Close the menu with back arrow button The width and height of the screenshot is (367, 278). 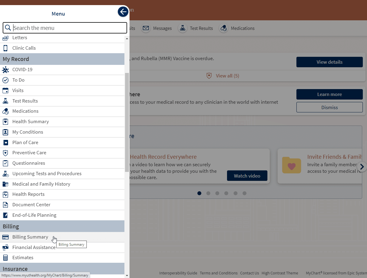tap(123, 12)
